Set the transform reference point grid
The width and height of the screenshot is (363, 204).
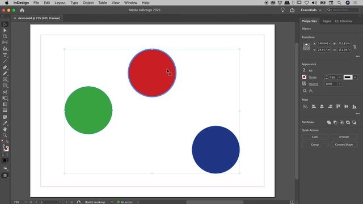pyautogui.click(x=306, y=46)
